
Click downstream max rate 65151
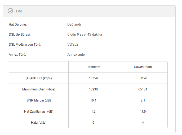143,89
